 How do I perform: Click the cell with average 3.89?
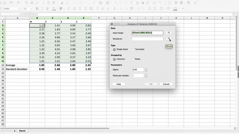(68, 65)
